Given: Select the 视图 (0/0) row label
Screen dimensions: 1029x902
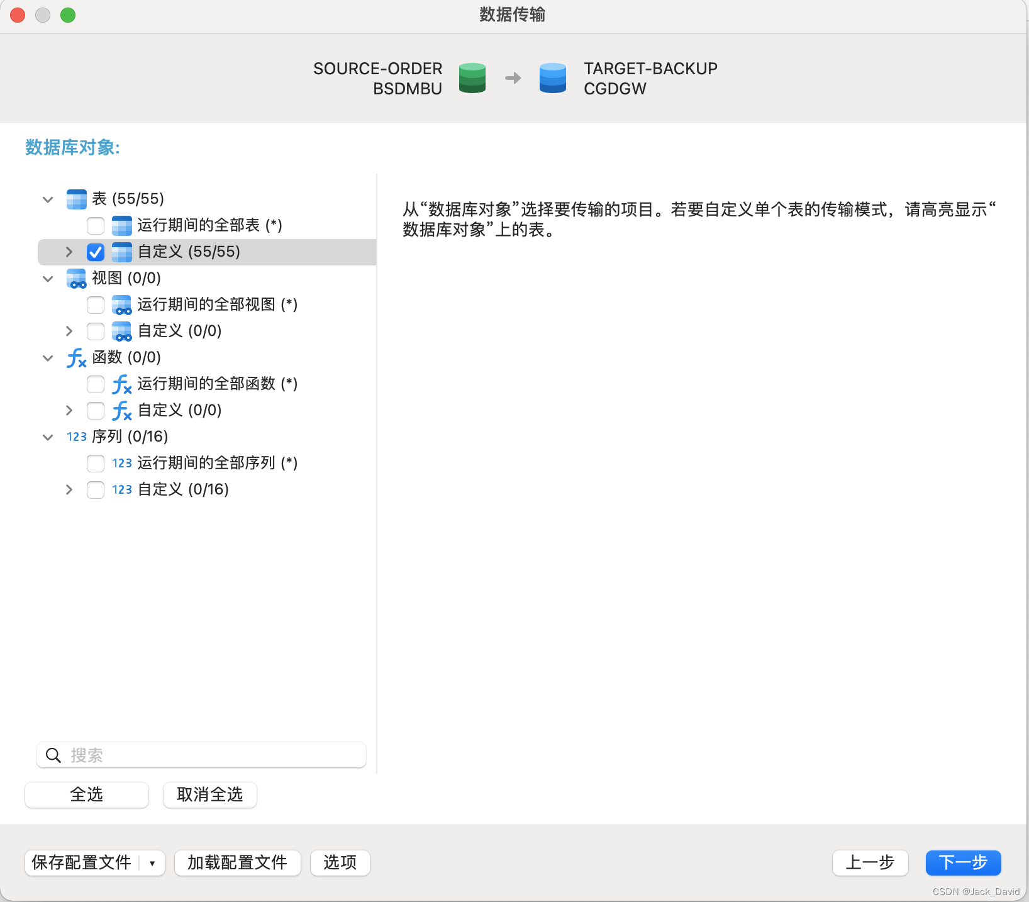Looking at the screenshot, I should (126, 278).
